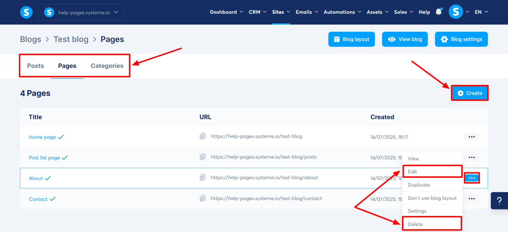Click the Created column header
This screenshot has height=232, width=508.
coord(382,117)
